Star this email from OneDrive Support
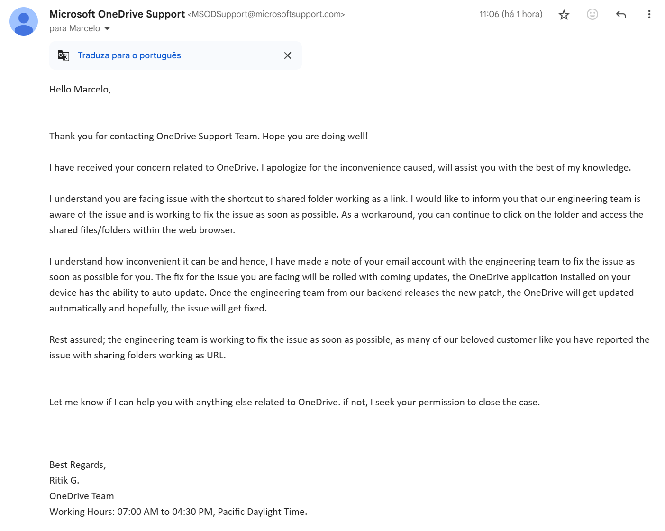This screenshot has height=531, width=665. [x=564, y=15]
